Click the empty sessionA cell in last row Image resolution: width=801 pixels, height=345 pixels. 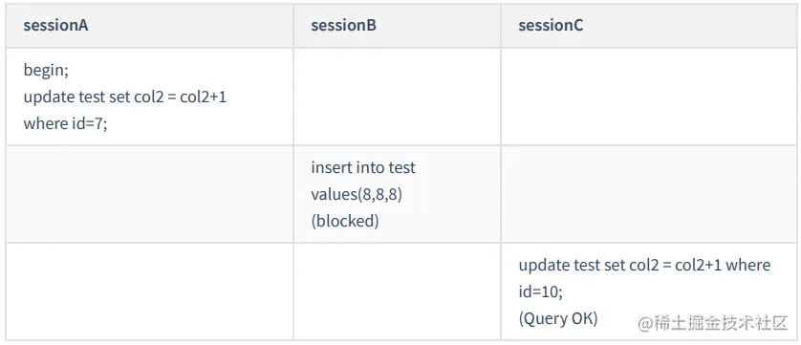149,291
